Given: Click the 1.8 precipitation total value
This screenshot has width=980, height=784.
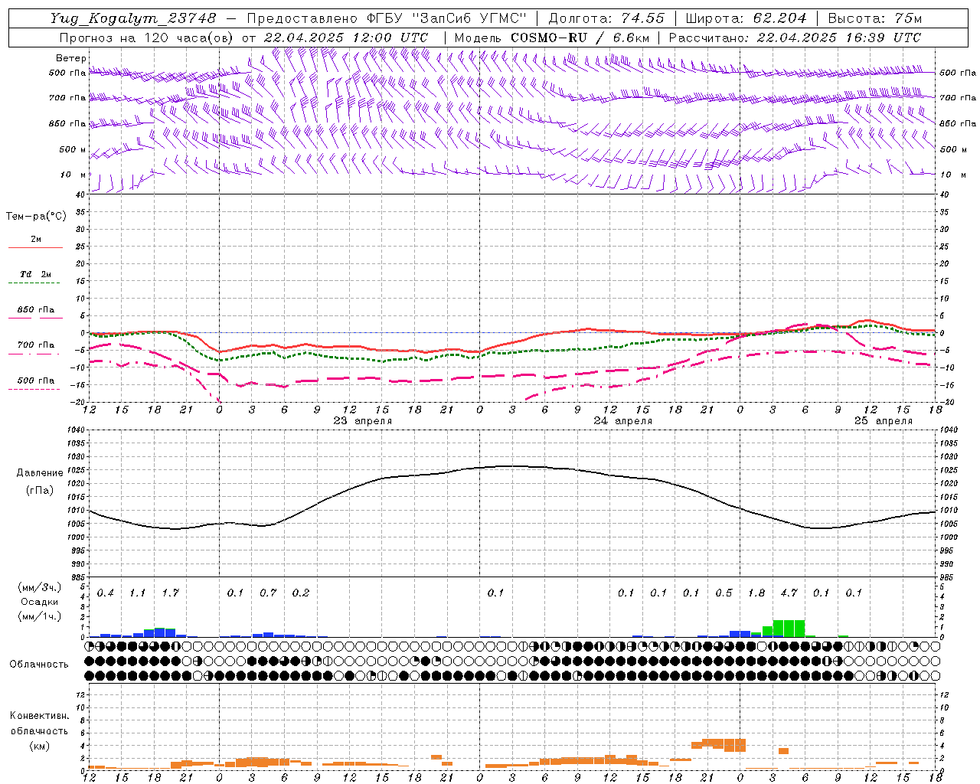Looking at the screenshot, I should point(756,593).
